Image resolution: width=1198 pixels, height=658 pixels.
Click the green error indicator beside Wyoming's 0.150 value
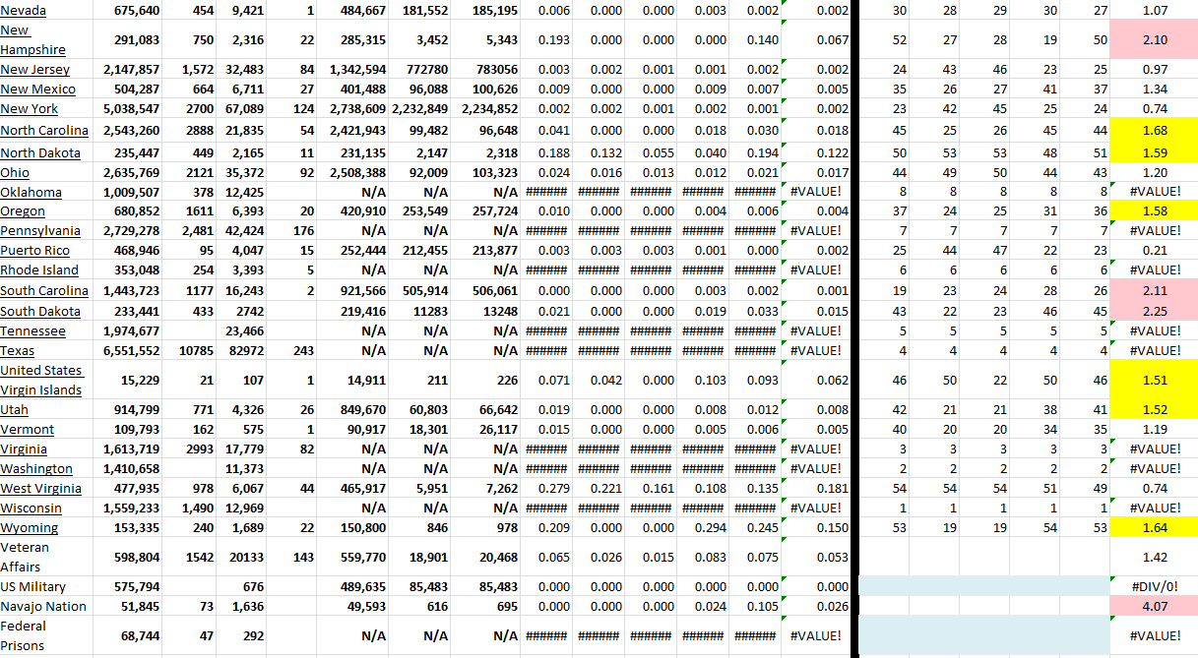785,522
